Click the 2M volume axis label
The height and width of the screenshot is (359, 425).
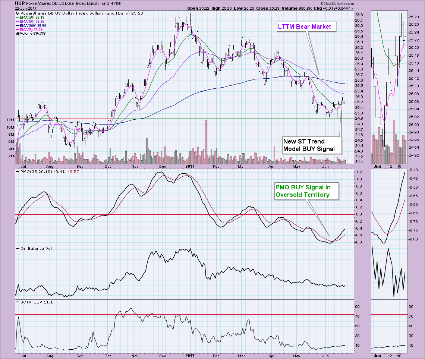pyautogui.click(x=12, y=156)
